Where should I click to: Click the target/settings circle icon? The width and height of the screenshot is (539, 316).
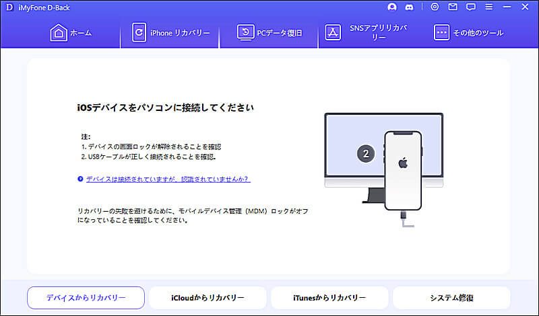coord(435,7)
